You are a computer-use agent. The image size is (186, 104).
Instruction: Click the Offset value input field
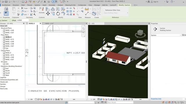23,20
